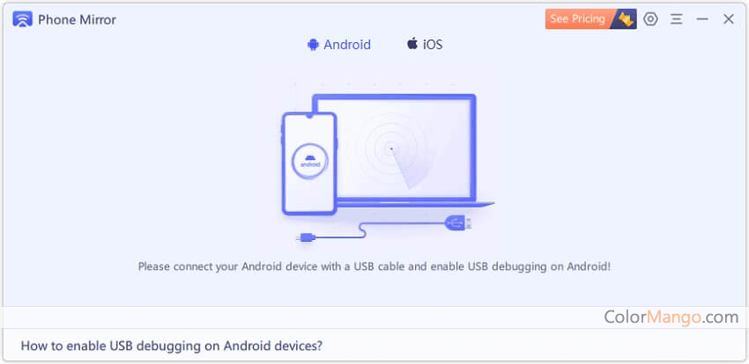
Task: Close the Phone Mirror window
Action: tap(728, 19)
